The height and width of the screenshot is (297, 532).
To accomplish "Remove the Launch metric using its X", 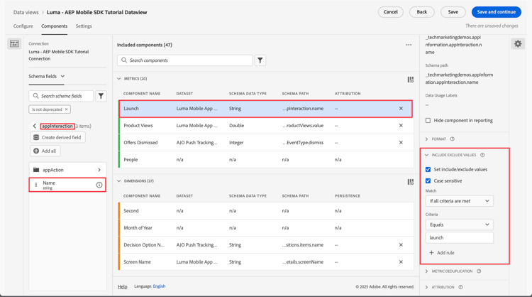I will 401,109.
